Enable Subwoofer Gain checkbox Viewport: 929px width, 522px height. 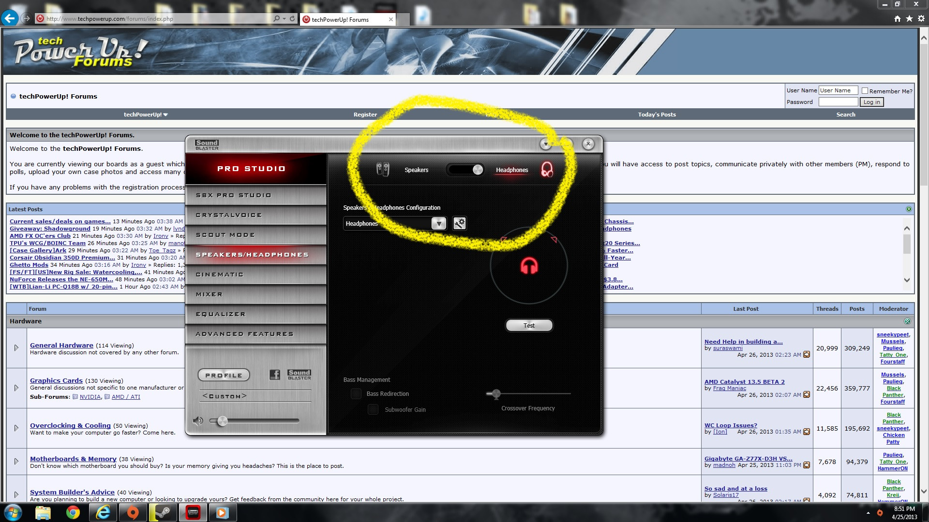click(373, 409)
